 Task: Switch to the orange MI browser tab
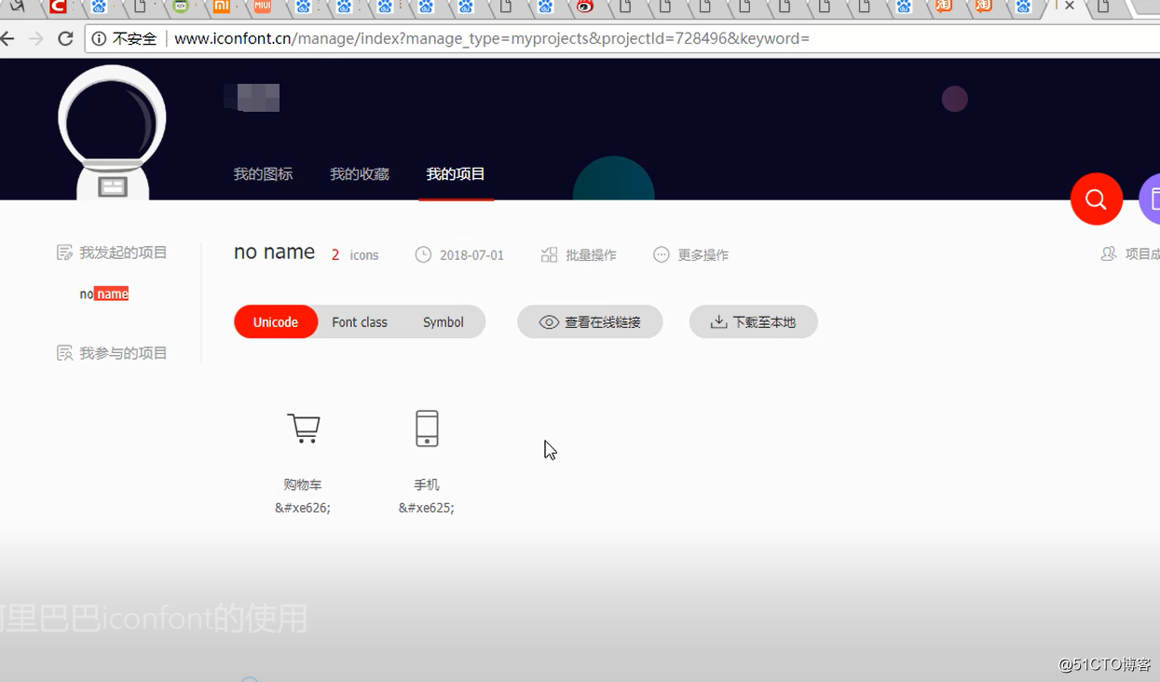click(221, 7)
